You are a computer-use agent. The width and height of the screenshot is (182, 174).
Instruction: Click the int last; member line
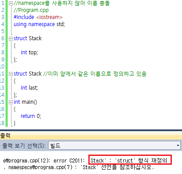29,88
